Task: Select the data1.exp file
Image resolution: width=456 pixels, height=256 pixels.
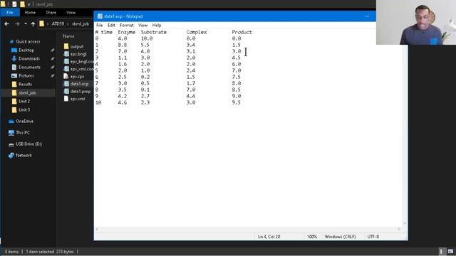Action: pyautogui.click(x=79, y=84)
